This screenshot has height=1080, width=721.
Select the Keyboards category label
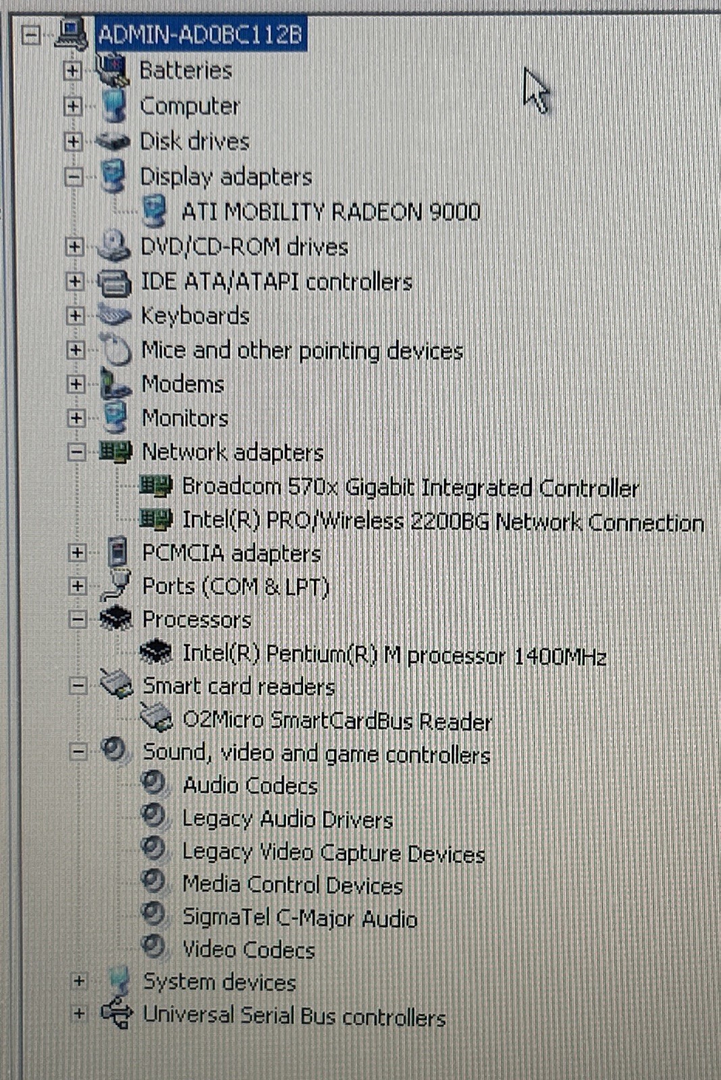[x=195, y=316]
